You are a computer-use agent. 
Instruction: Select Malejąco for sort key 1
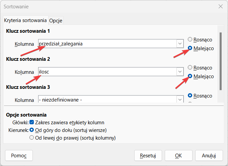[190, 48]
